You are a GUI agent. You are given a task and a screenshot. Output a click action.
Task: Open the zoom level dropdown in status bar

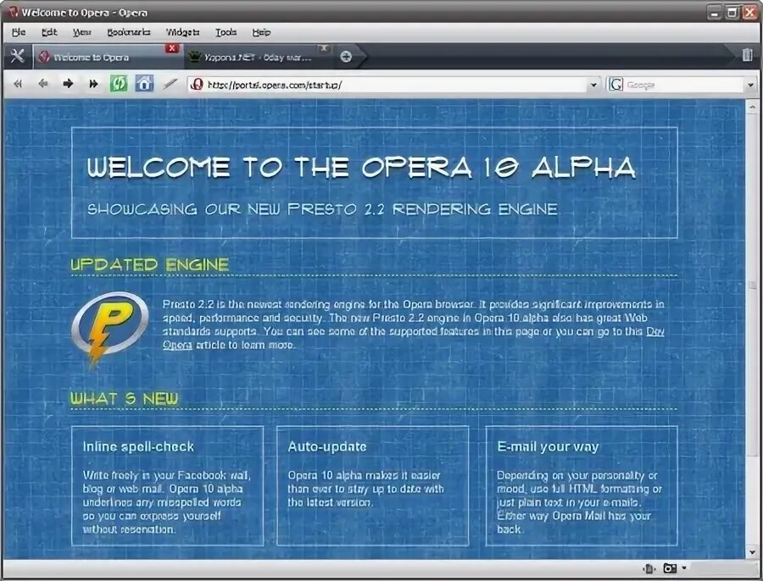click(x=684, y=568)
